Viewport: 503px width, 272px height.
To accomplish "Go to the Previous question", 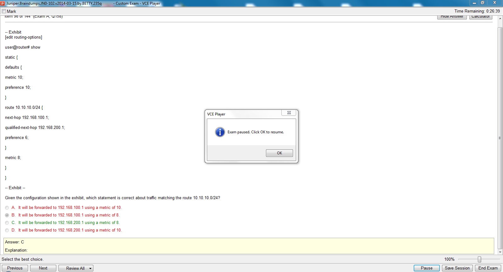I will pos(15,268).
